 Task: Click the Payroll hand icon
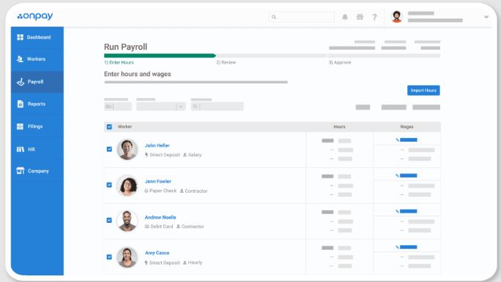21,82
